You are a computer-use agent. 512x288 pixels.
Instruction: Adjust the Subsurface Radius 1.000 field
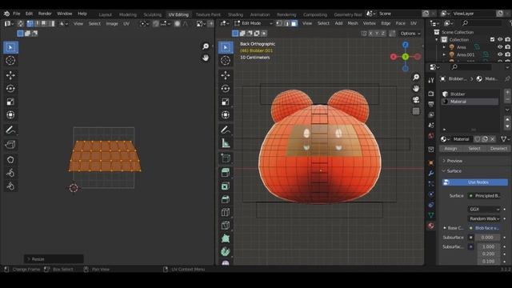tap(488, 246)
